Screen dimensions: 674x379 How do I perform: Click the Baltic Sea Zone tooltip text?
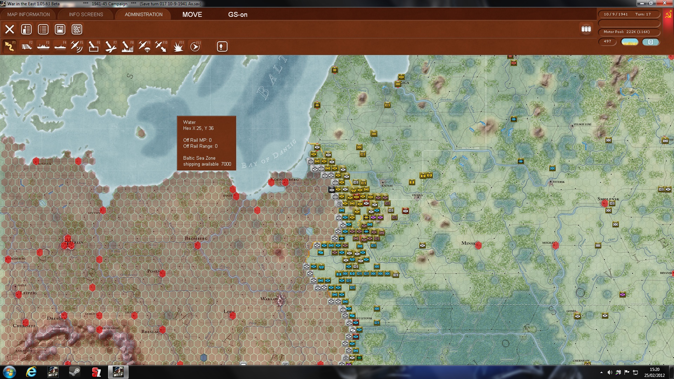[207, 161]
